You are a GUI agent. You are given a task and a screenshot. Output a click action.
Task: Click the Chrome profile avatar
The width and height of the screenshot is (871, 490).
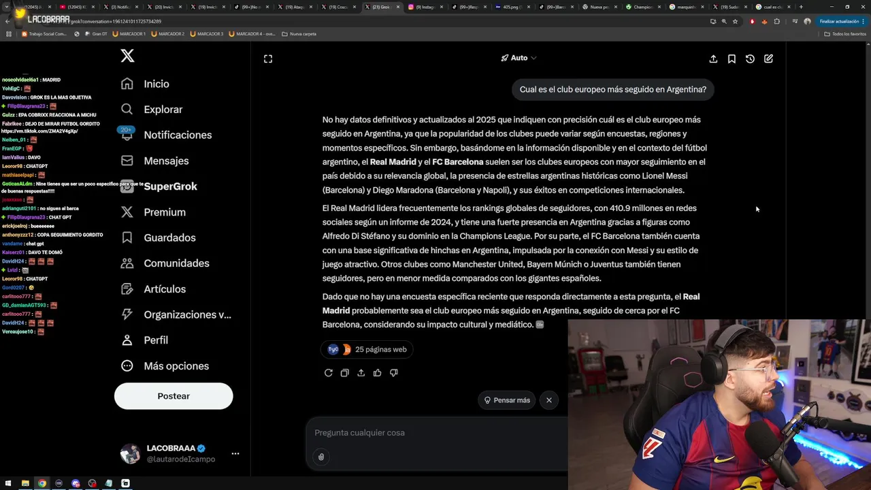[x=807, y=22]
